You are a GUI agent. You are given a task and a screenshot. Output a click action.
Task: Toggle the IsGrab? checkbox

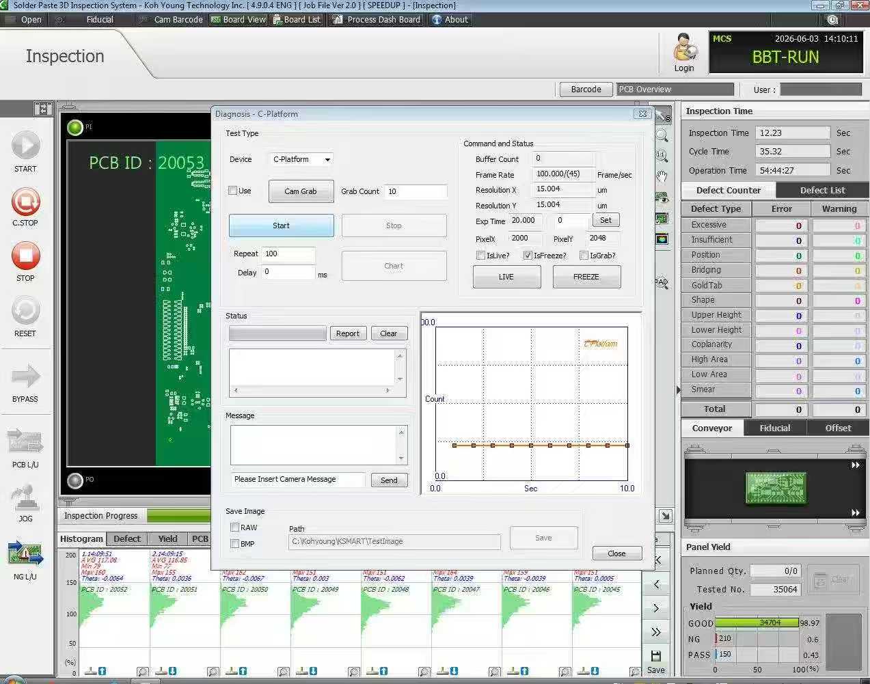coord(584,256)
